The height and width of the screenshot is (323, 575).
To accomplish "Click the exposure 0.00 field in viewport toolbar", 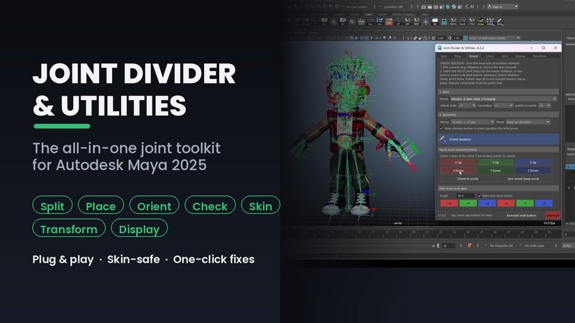I will tap(440, 38).
